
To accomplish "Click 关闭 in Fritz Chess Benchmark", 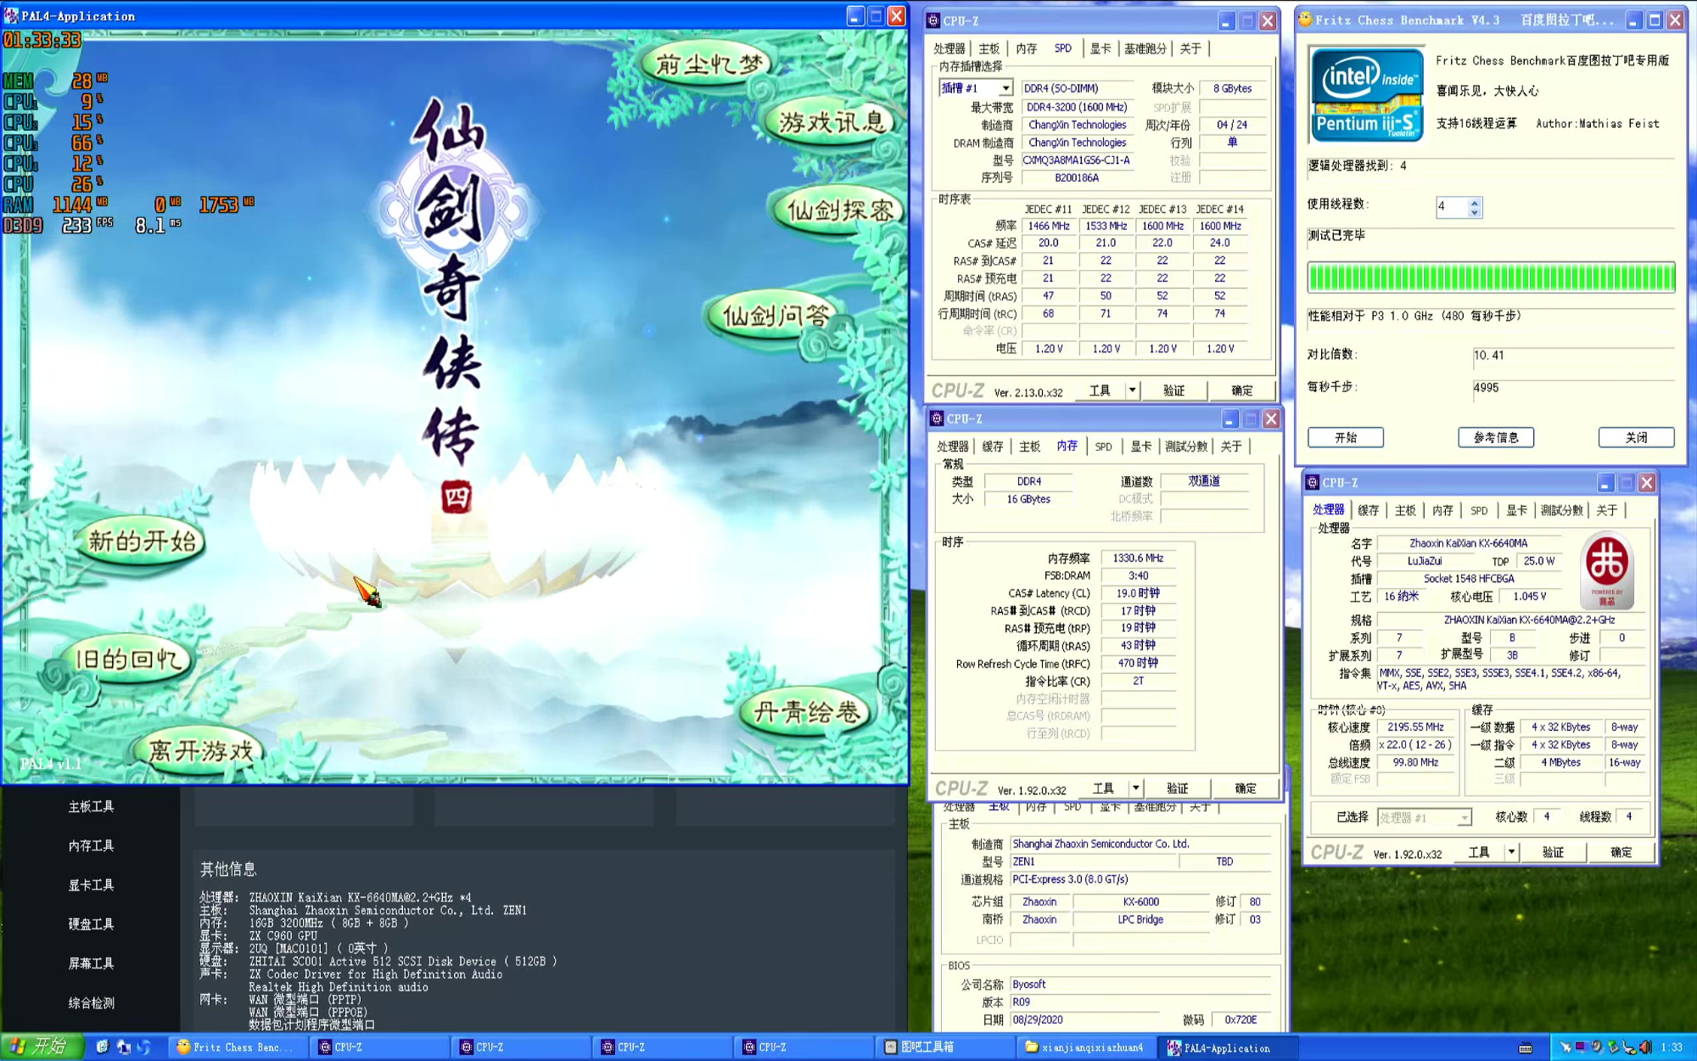I will coord(1636,437).
